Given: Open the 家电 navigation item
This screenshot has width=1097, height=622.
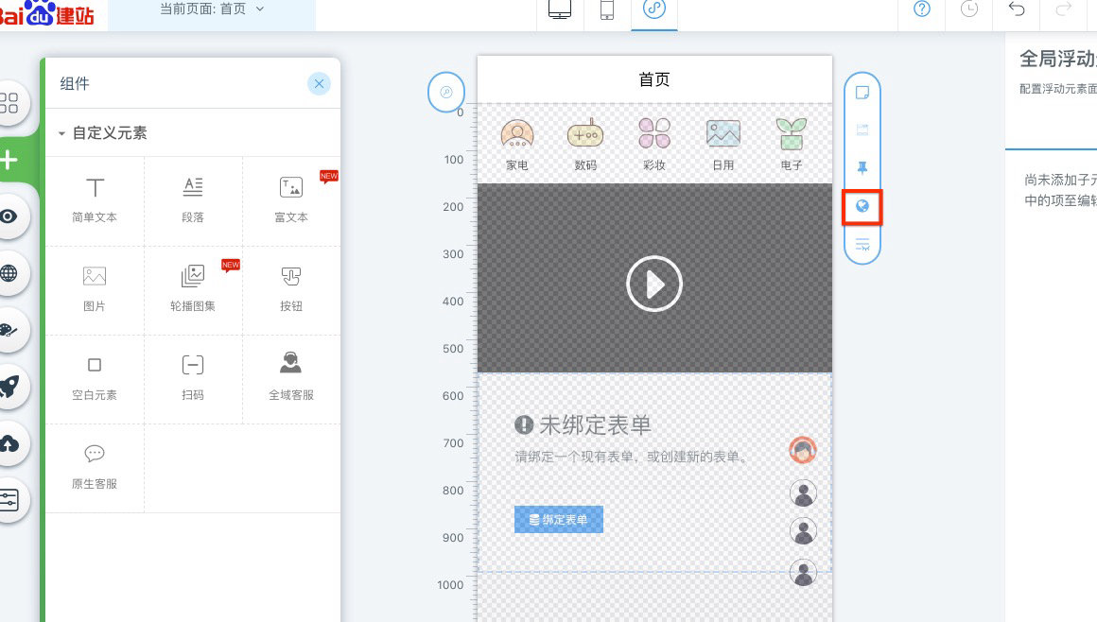Looking at the screenshot, I should [517, 144].
